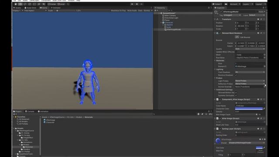The height and width of the screenshot is (157, 279).
Task: Toggle Skinned Motion Vectors checkbox
Action: click(x=236, y=92)
